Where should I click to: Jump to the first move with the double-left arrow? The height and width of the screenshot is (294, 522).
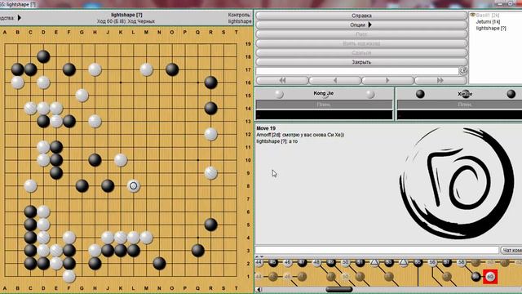(282, 80)
